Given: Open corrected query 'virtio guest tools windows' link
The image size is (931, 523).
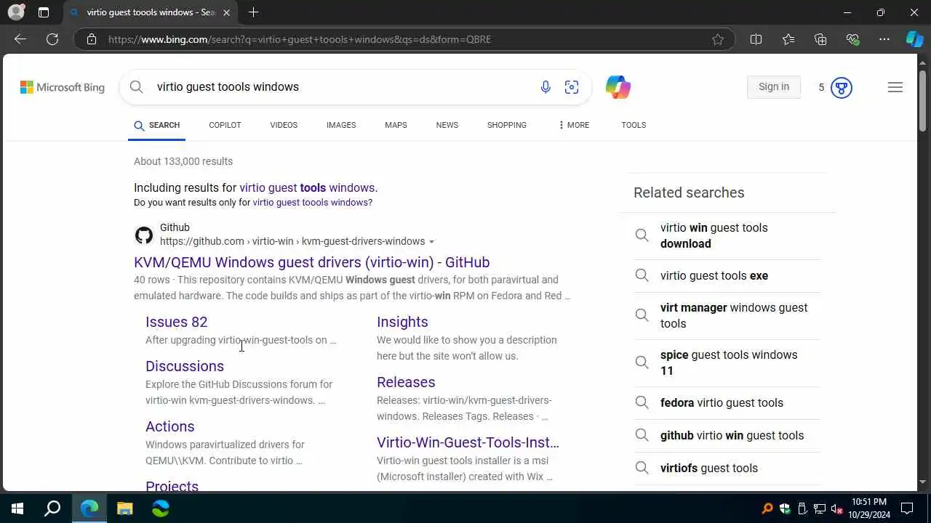Looking at the screenshot, I should pyautogui.click(x=307, y=187).
